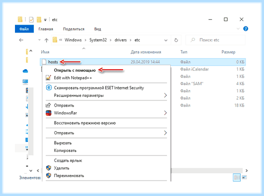Select the hosts file row
This screenshot has height=196, width=264.
[143, 62]
